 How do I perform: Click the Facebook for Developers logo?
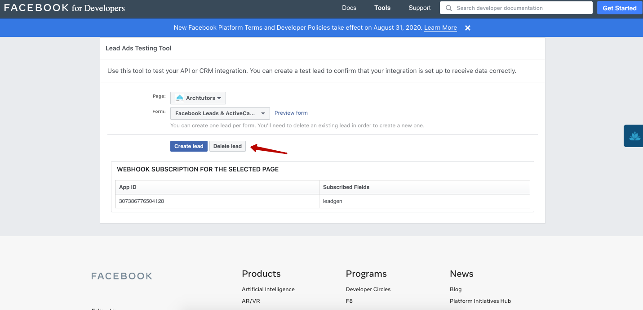coord(65,8)
